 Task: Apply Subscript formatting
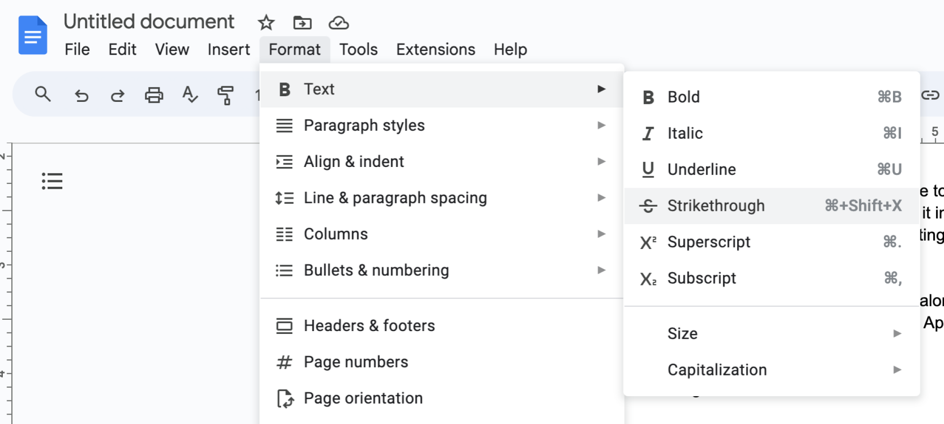point(772,278)
